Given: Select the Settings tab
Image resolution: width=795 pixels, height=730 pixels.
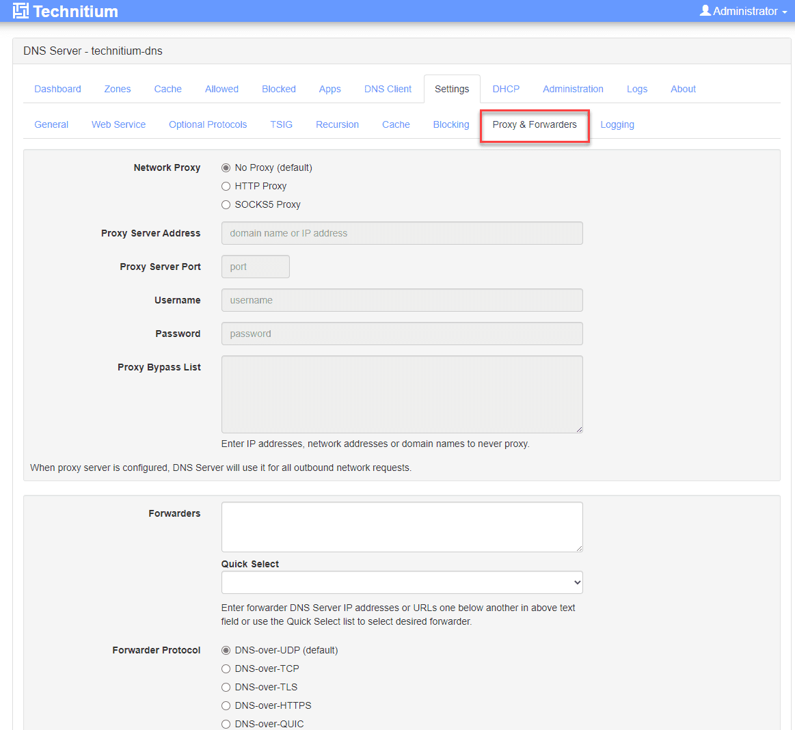Looking at the screenshot, I should (x=452, y=90).
